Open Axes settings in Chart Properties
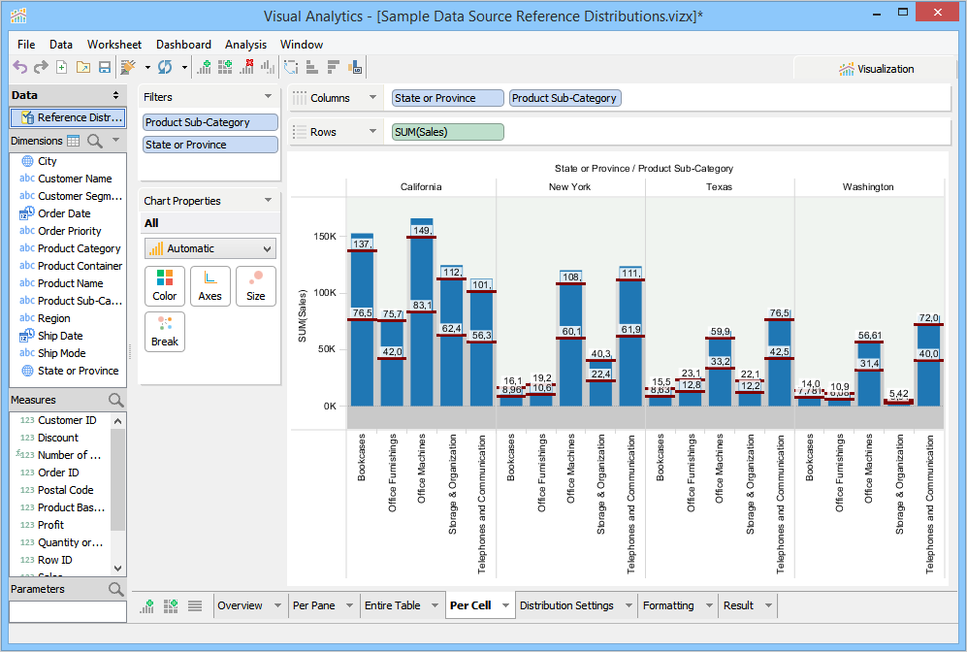The height and width of the screenshot is (652, 967). click(210, 286)
